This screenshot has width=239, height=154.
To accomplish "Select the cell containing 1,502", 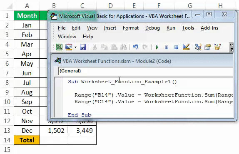I will 54,131.
